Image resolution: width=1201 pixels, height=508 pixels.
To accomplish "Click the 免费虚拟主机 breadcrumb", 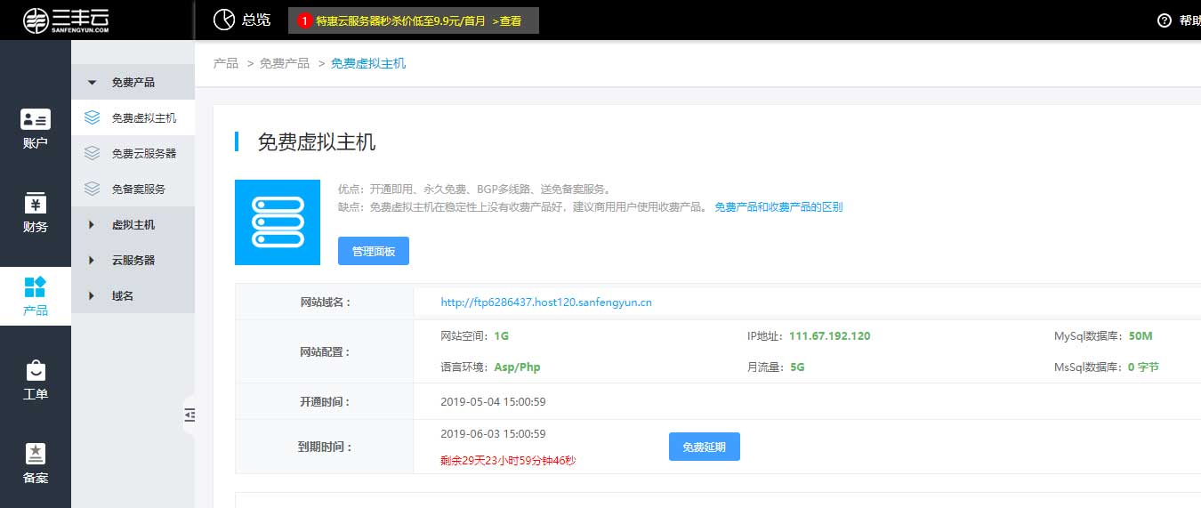I will [x=368, y=63].
